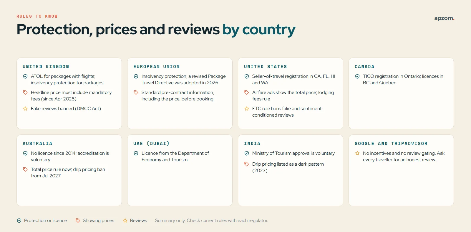Click the price tag icon beside "Headline price must include"

25,93
